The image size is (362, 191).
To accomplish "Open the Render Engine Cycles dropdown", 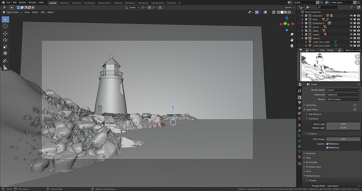I will tap(343, 90).
